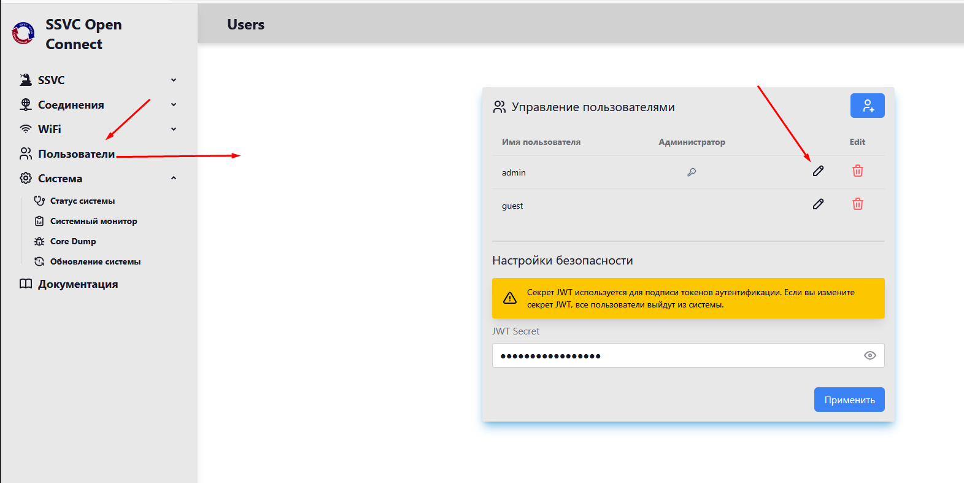Expand the Соединения menu chevron
The height and width of the screenshot is (483, 964).
tap(174, 105)
